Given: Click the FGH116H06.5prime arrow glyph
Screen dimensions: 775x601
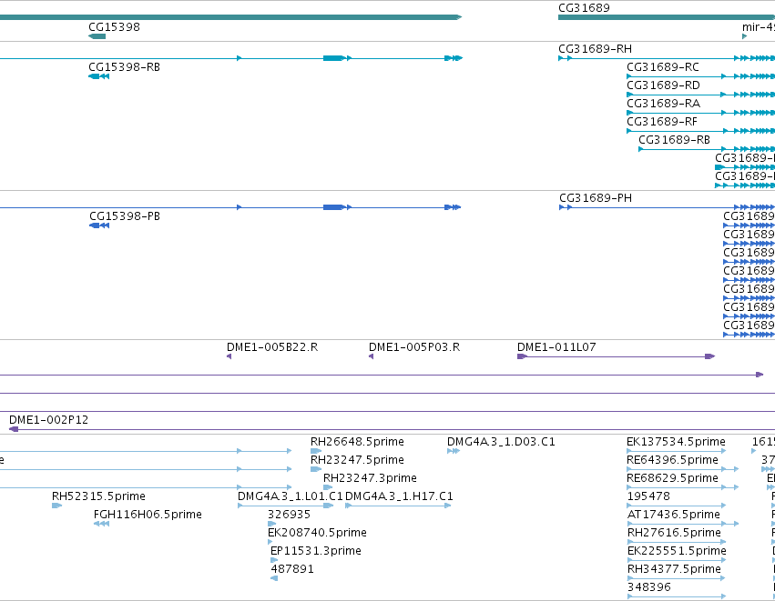Looking at the screenshot, I should pos(101,524).
